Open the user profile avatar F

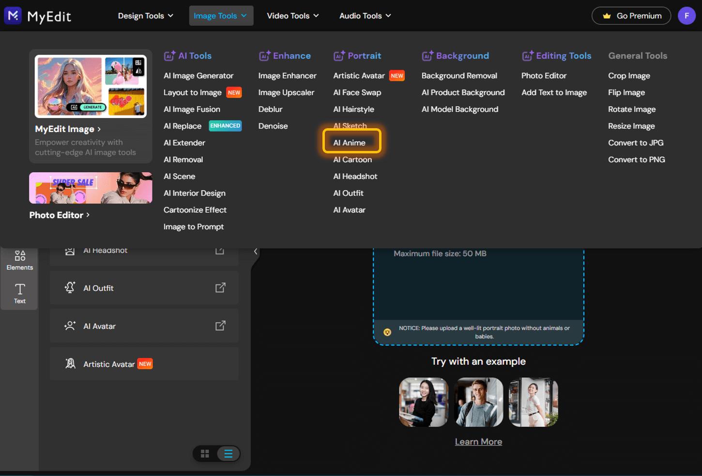pyautogui.click(x=687, y=15)
